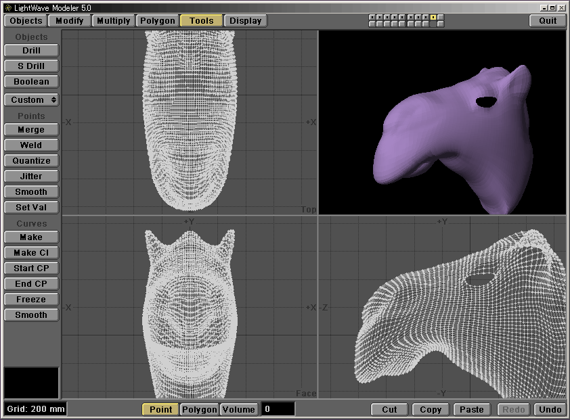Open the Custom dropdown menu

[x=31, y=99]
